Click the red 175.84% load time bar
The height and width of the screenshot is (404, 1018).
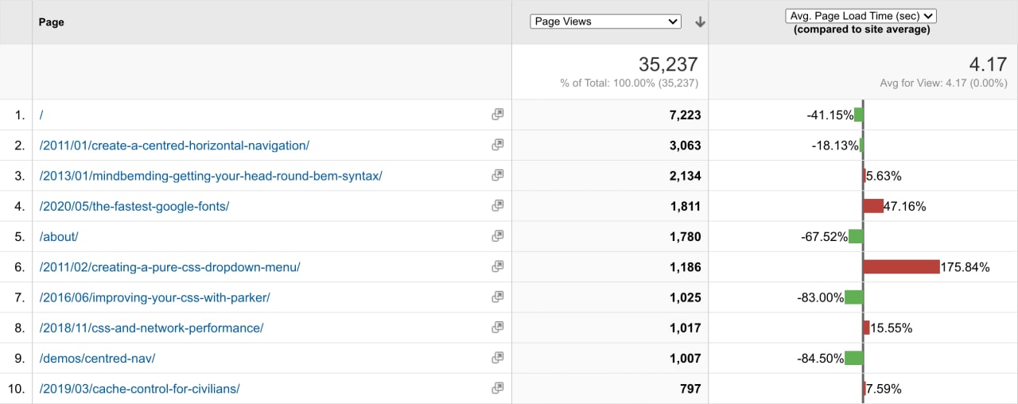[x=901, y=267]
